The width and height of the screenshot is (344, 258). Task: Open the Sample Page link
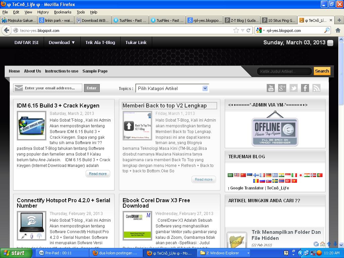click(x=95, y=71)
